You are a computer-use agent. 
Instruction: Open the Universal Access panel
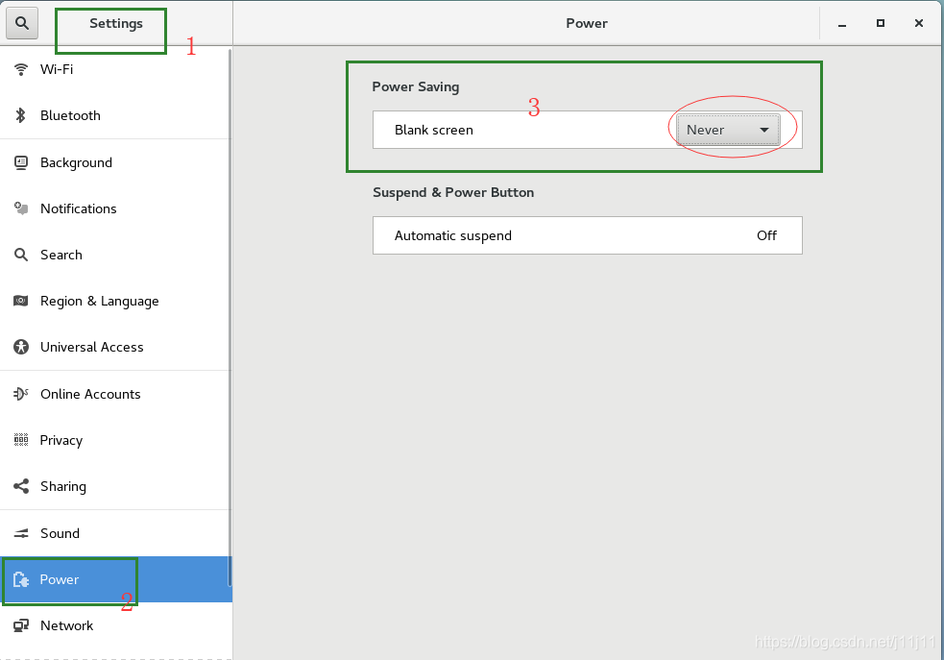[x=115, y=347]
